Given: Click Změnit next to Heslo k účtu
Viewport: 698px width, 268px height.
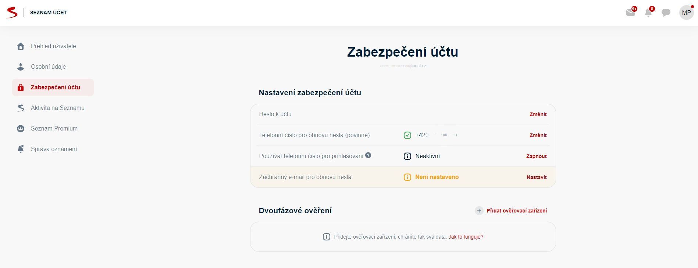Looking at the screenshot, I should (x=539, y=114).
